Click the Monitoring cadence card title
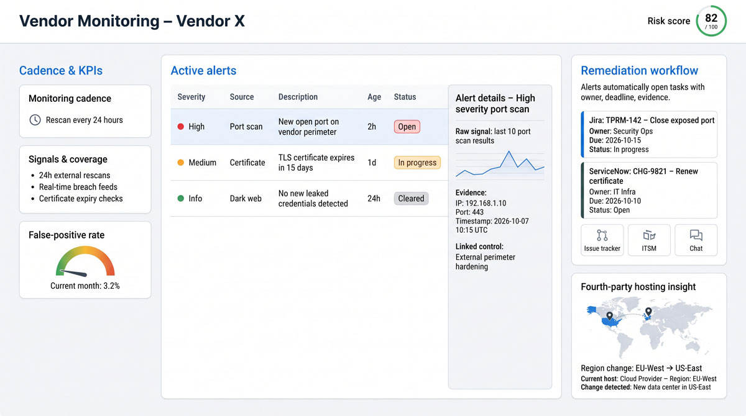The width and height of the screenshot is (746, 416). [x=70, y=98]
